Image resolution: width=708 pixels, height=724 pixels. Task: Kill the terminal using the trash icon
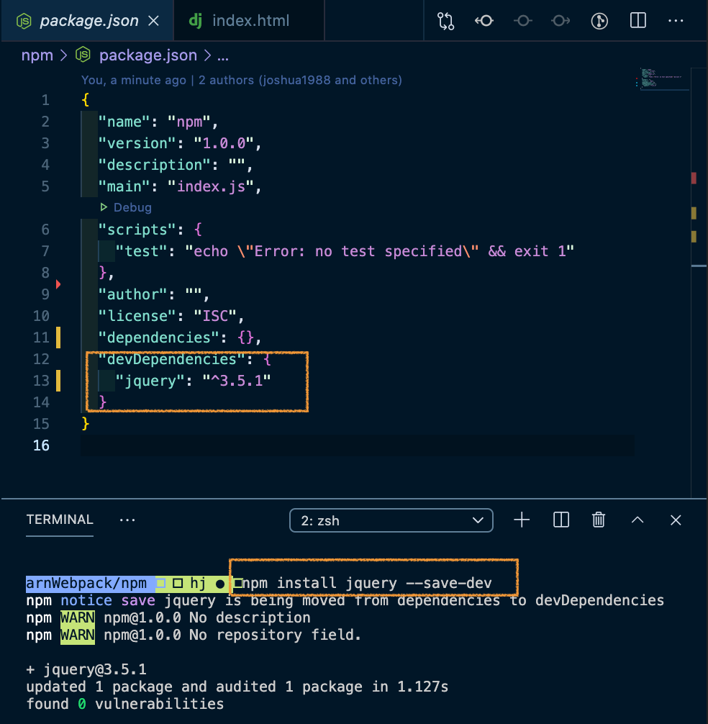[x=598, y=520]
